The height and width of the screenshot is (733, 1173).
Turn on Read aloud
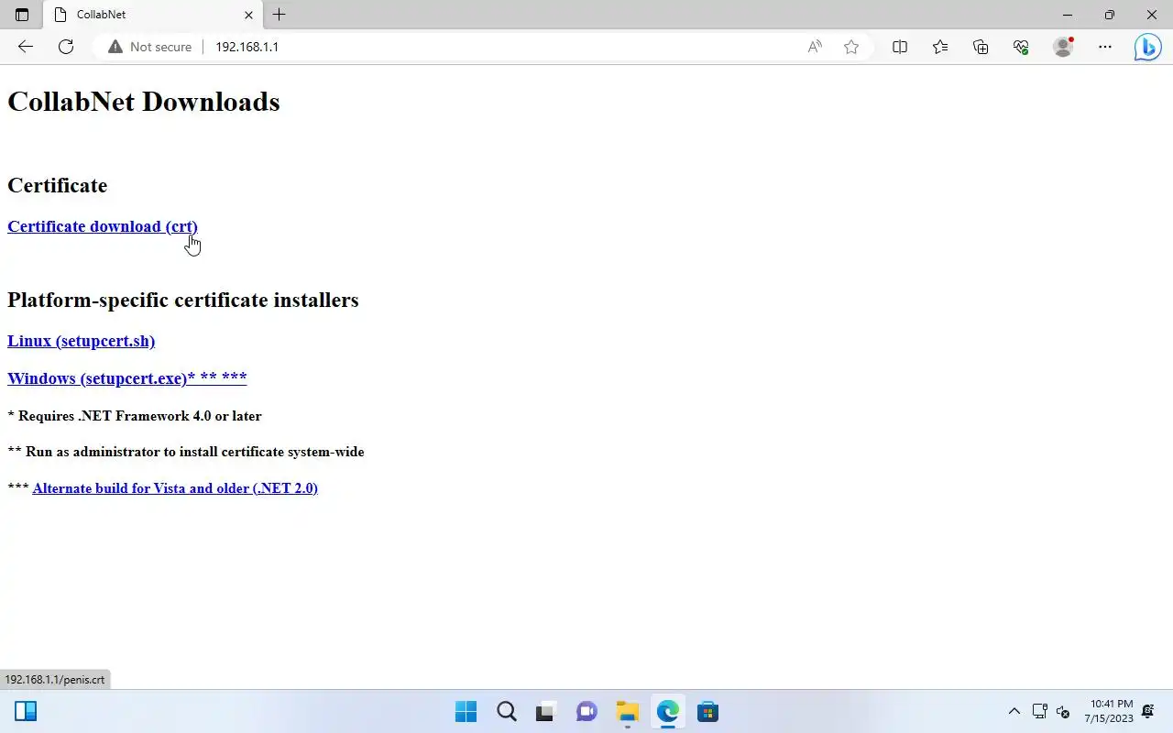pyautogui.click(x=815, y=47)
